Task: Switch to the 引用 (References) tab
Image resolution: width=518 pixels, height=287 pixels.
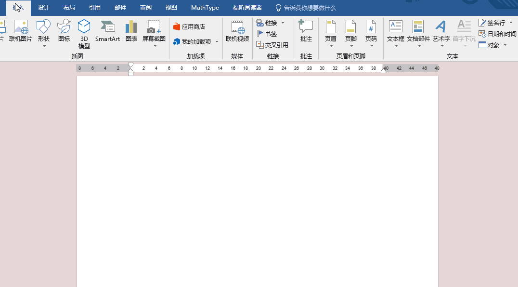Action: coord(94,8)
